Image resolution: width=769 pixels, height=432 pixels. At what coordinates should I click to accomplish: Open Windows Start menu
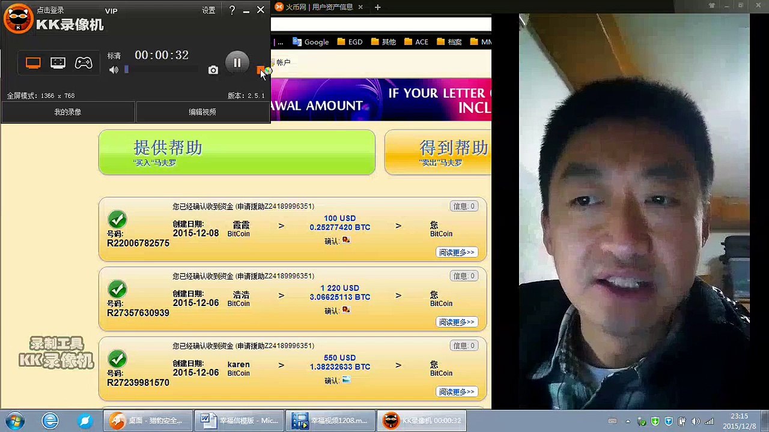(x=15, y=421)
